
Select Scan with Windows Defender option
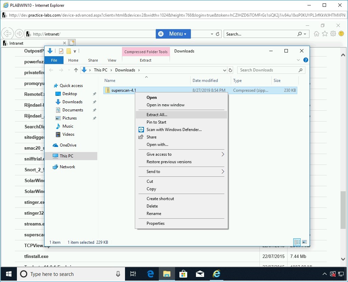pos(174,130)
